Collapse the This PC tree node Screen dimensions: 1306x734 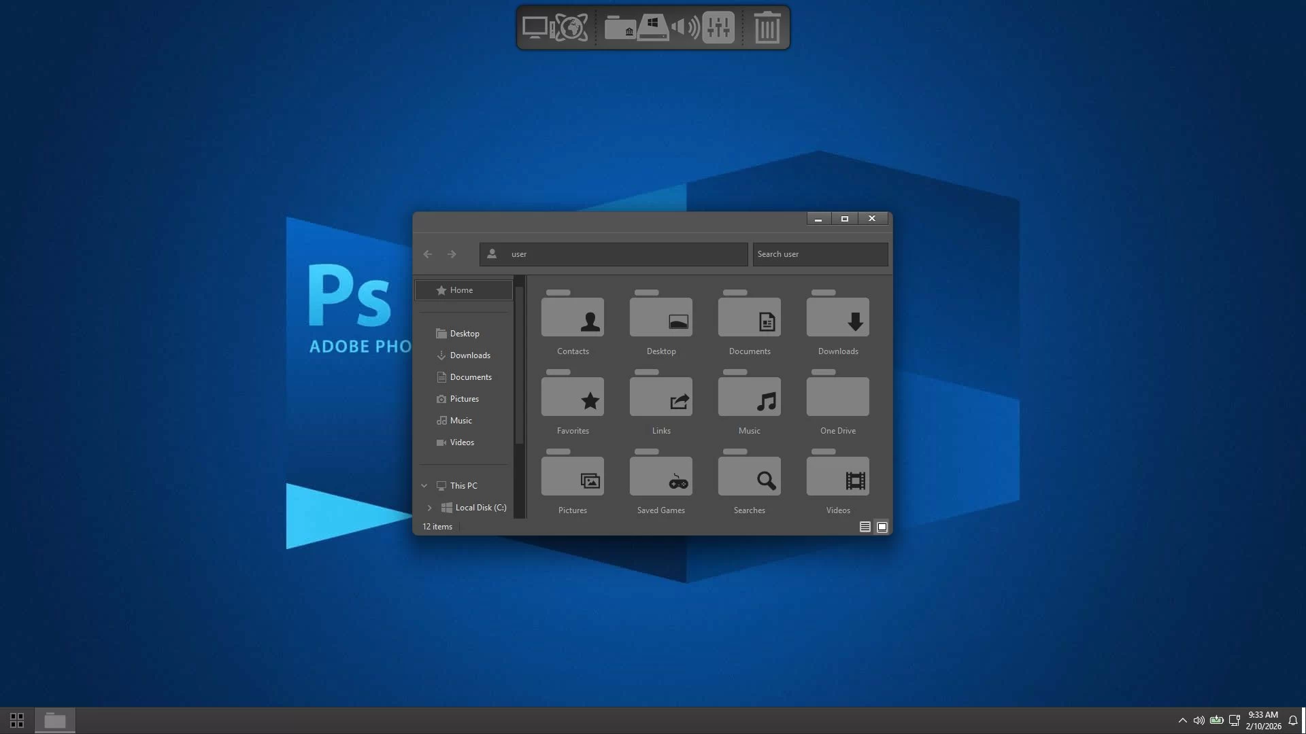[x=424, y=486]
